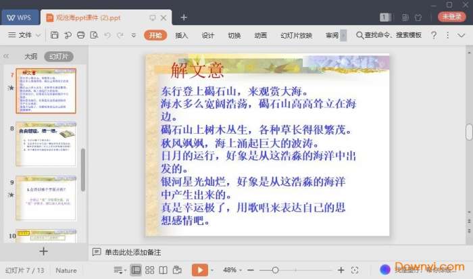Click the print icon in the toolbar
Screen dimensions: 473x279
click(81, 35)
